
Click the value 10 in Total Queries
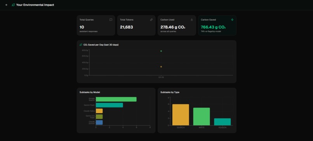coord(82,27)
